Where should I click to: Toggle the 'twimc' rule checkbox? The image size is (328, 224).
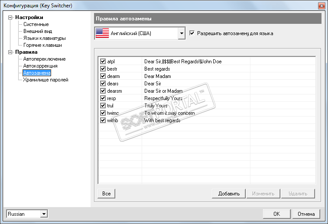coord(103,113)
